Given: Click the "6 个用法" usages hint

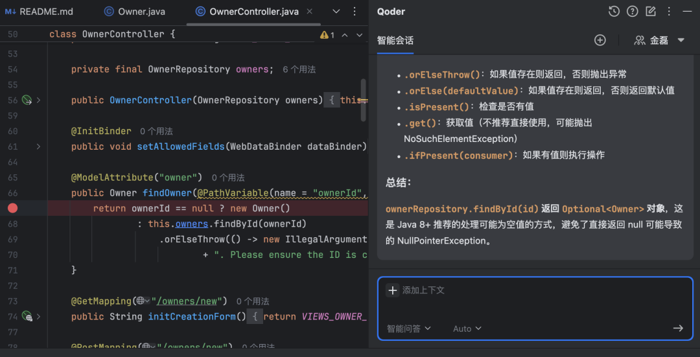Looking at the screenshot, I should point(299,69).
